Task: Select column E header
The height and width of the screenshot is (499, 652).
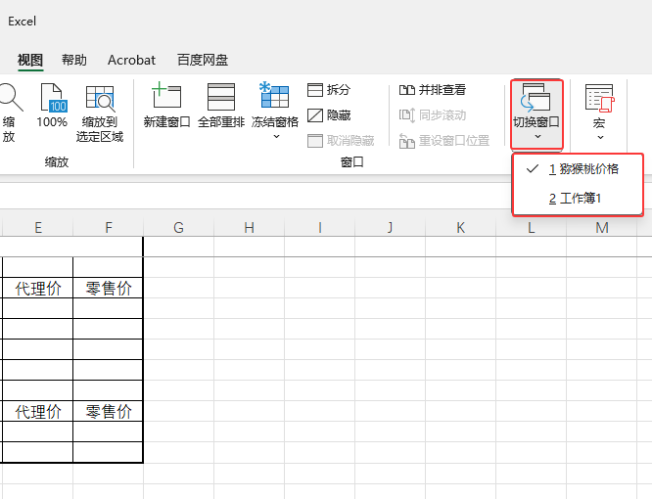Action: pos(38,228)
